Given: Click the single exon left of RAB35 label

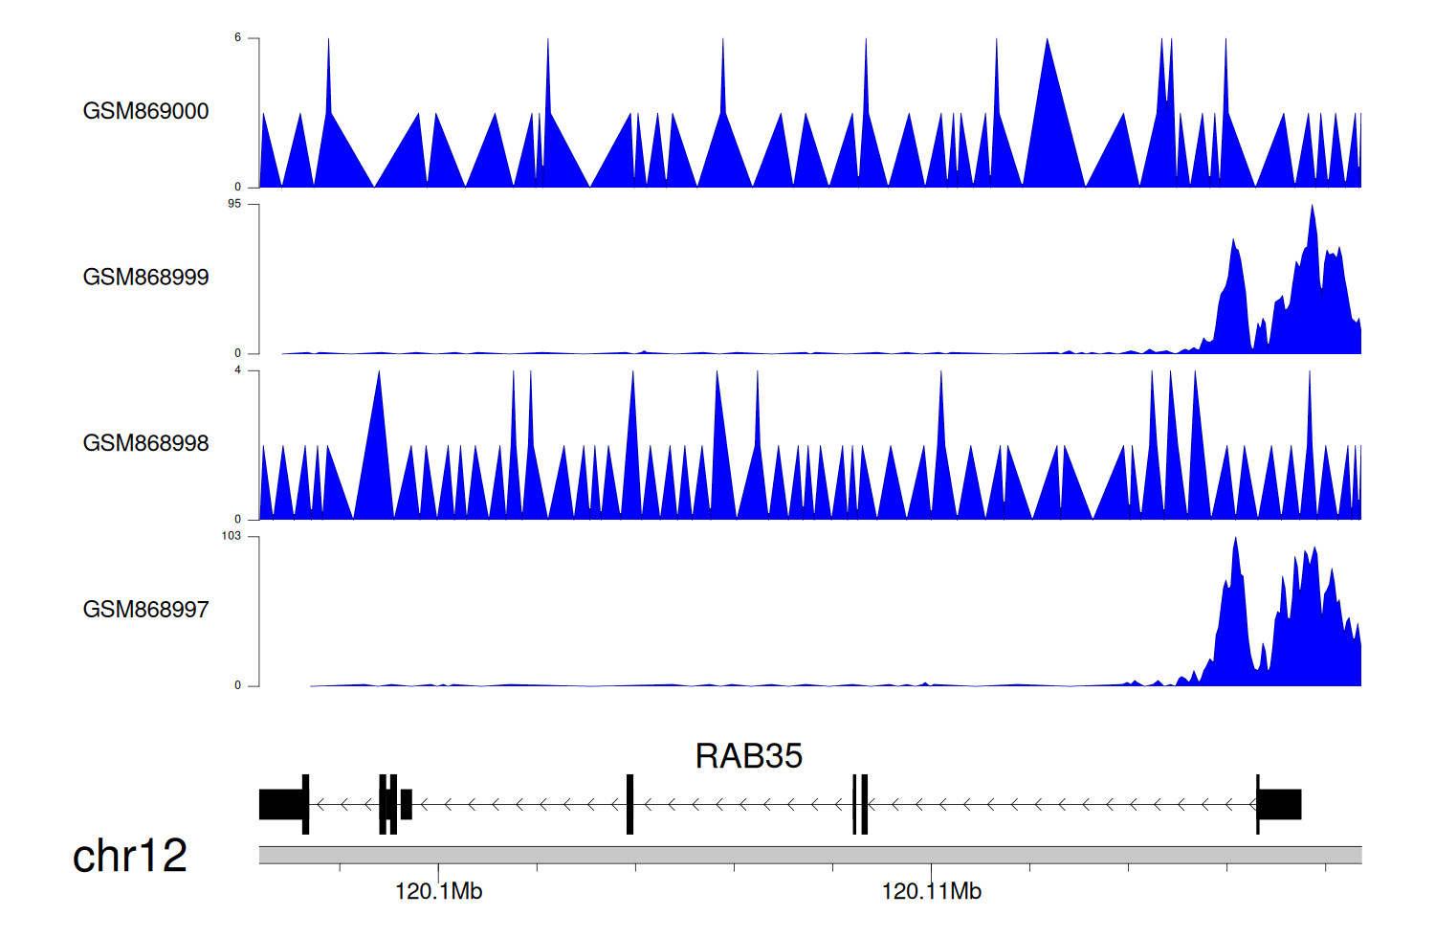Looking at the screenshot, I should pyautogui.click(x=629, y=804).
